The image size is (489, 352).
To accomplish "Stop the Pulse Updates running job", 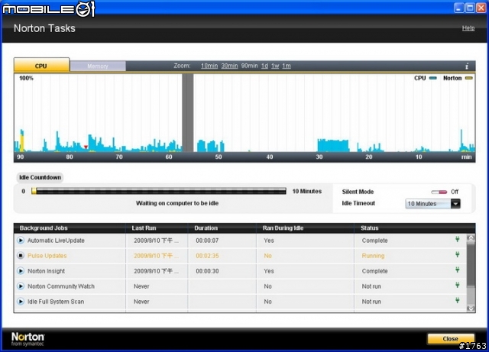I will click(21, 256).
